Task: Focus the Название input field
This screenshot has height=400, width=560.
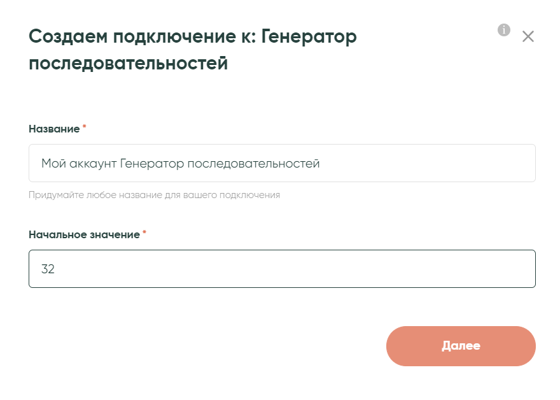Action: click(282, 163)
